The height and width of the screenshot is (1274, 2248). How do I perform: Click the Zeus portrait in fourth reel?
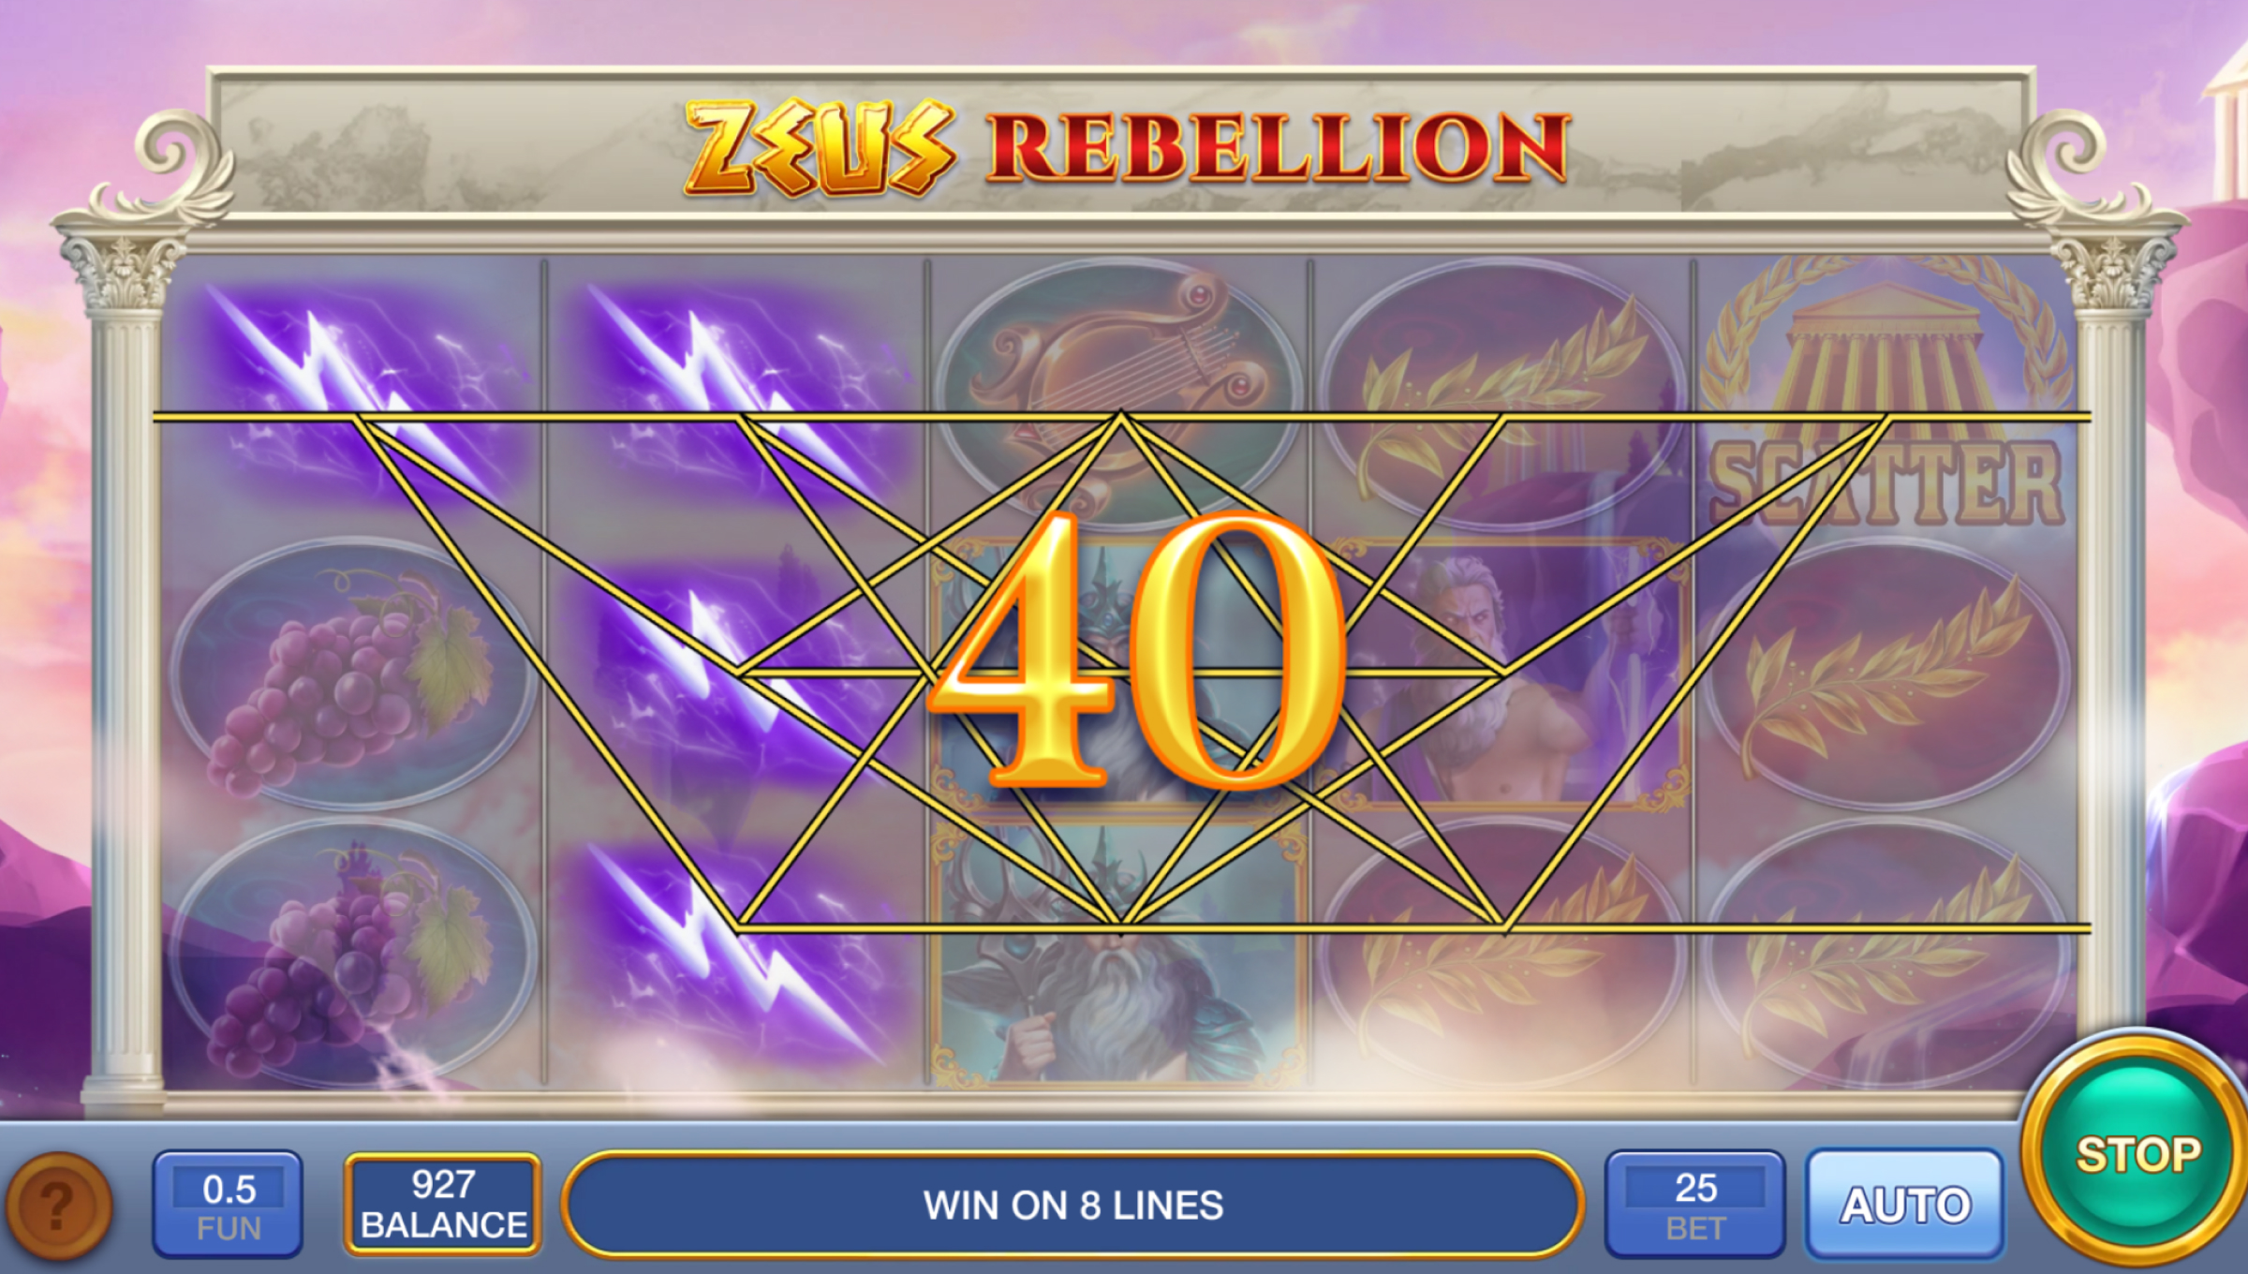1502,673
